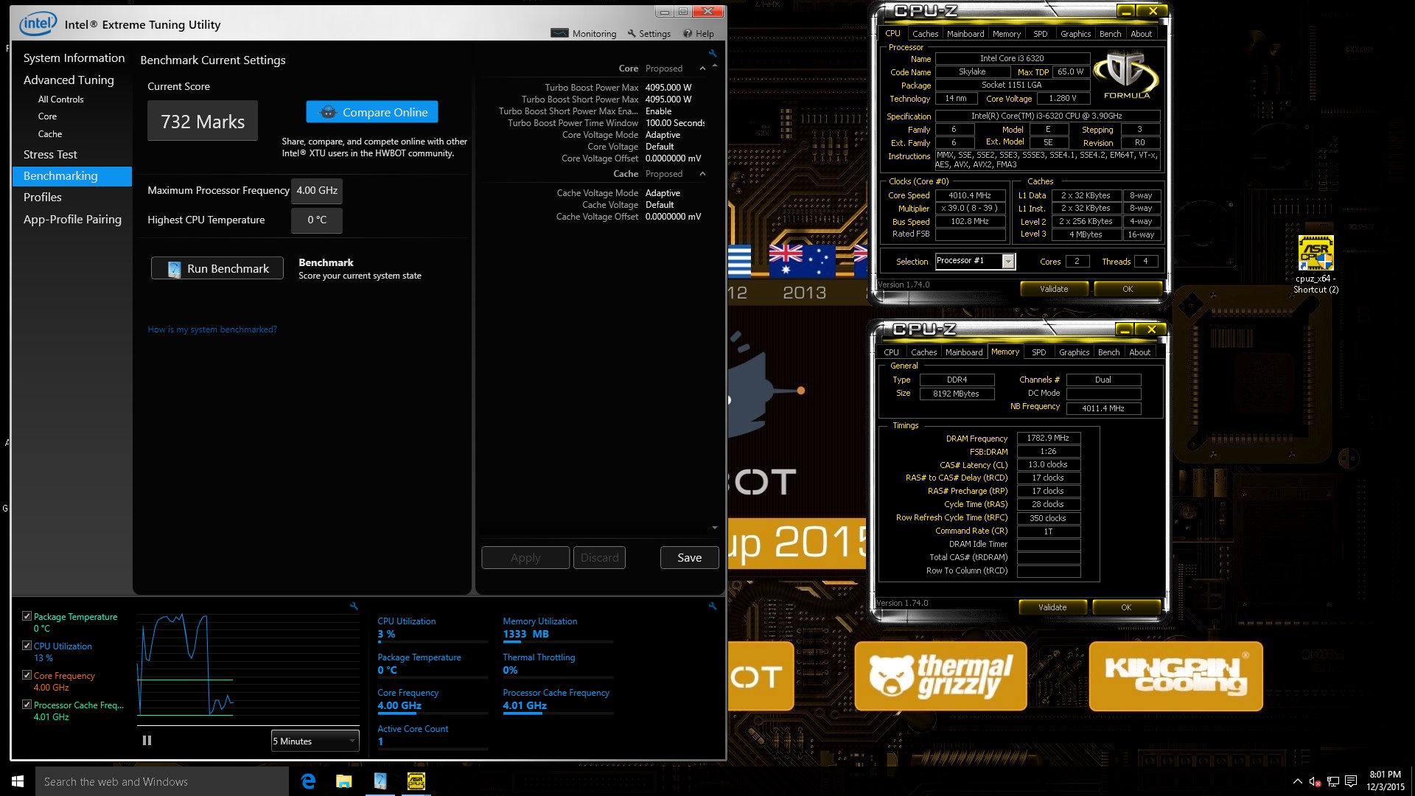
Task: Click Apply button in XTU
Action: [525, 558]
